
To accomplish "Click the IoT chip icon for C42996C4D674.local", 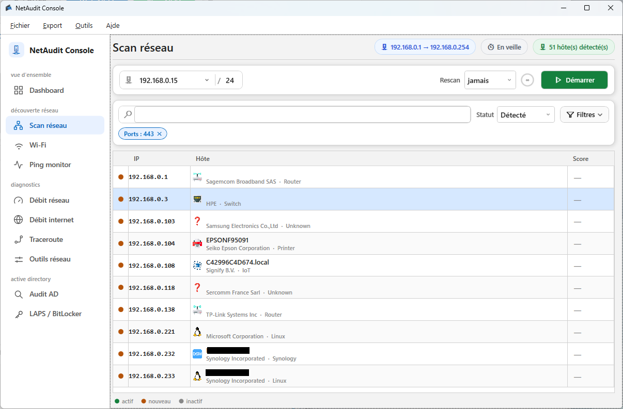I will (x=197, y=266).
